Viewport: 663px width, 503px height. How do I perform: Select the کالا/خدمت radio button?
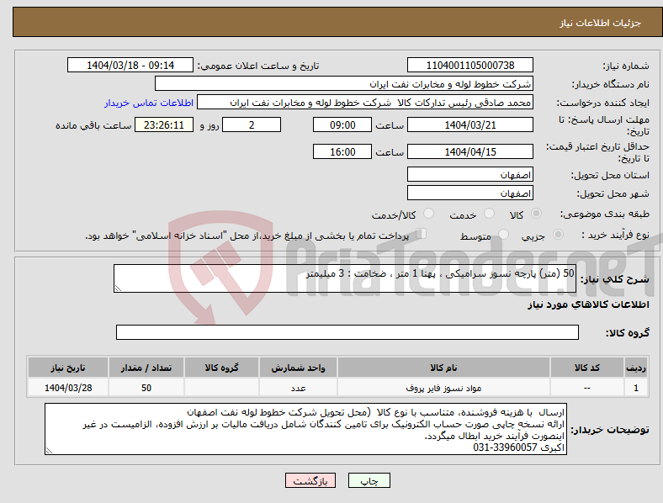(429, 214)
